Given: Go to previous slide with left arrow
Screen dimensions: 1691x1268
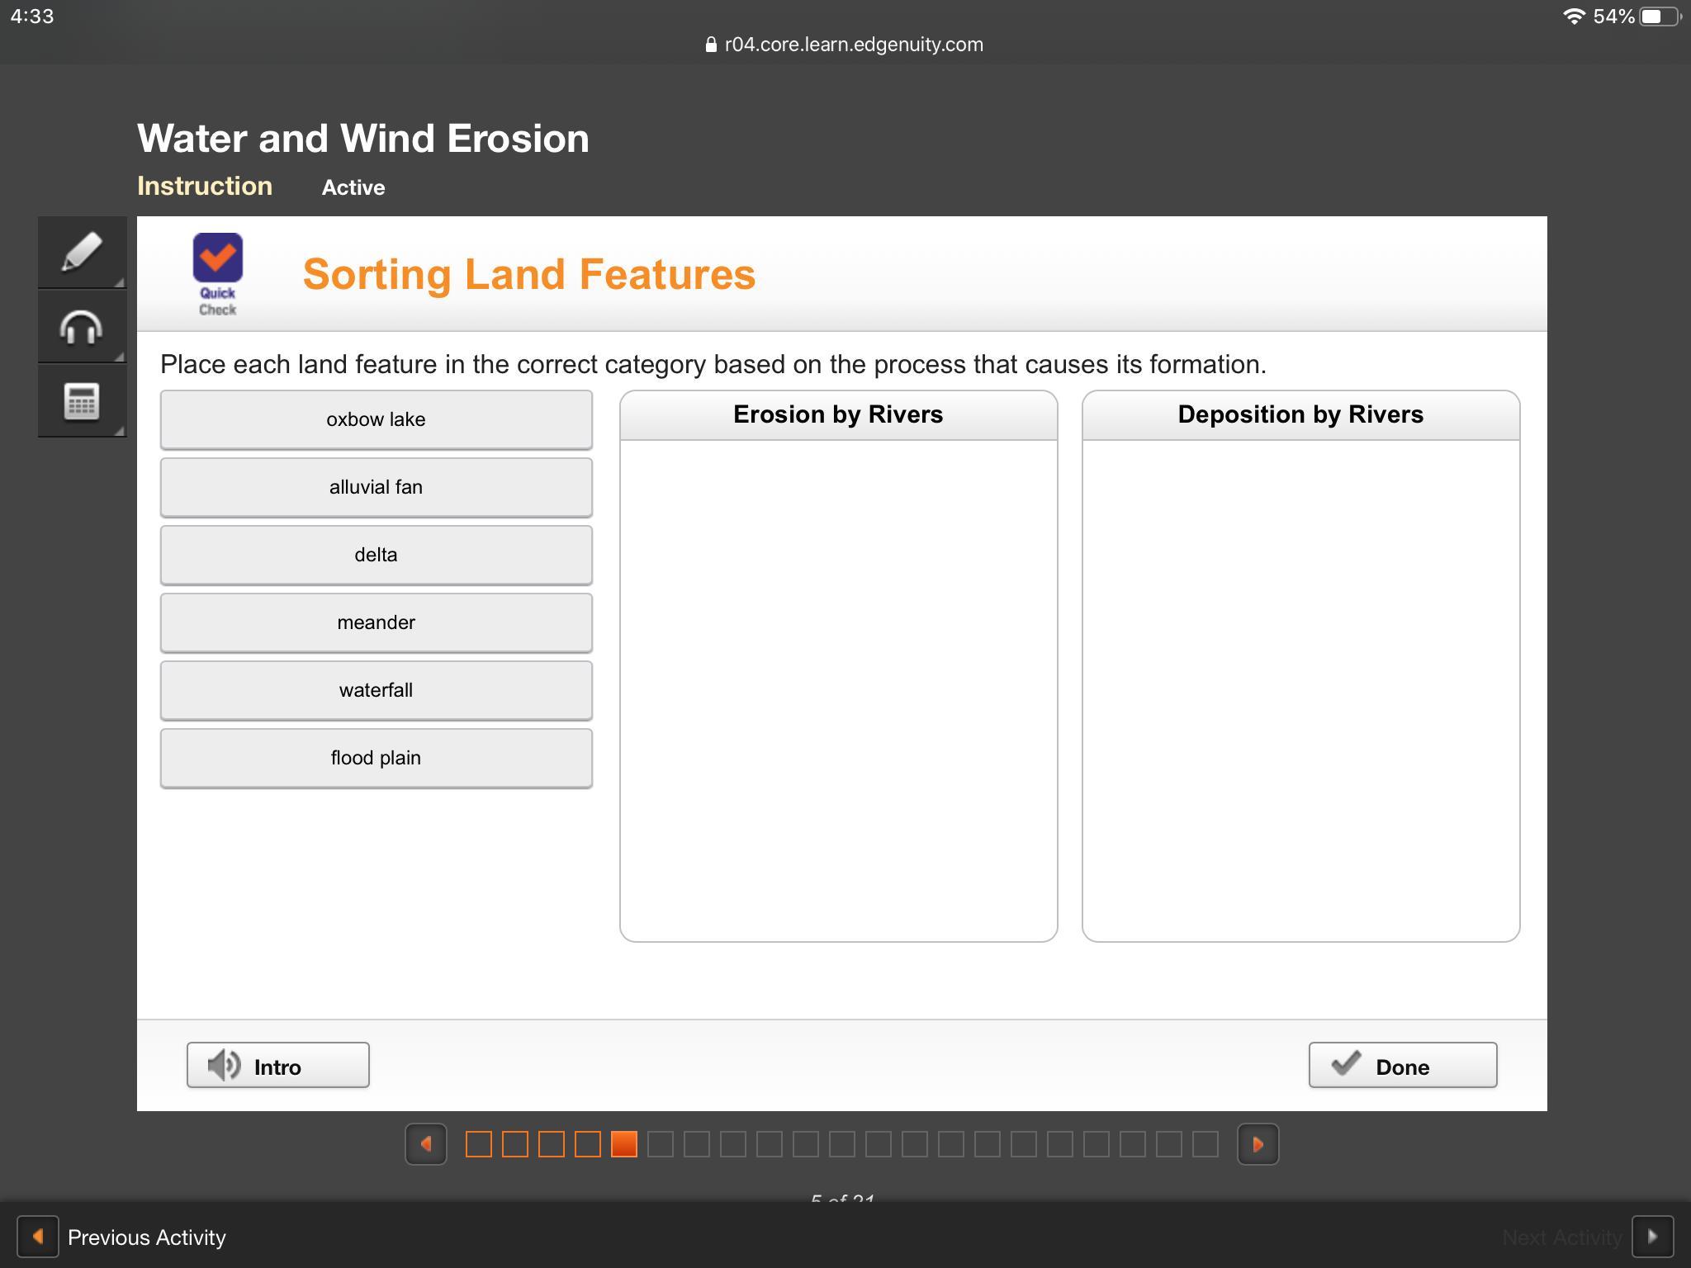Looking at the screenshot, I should 426,1144.
